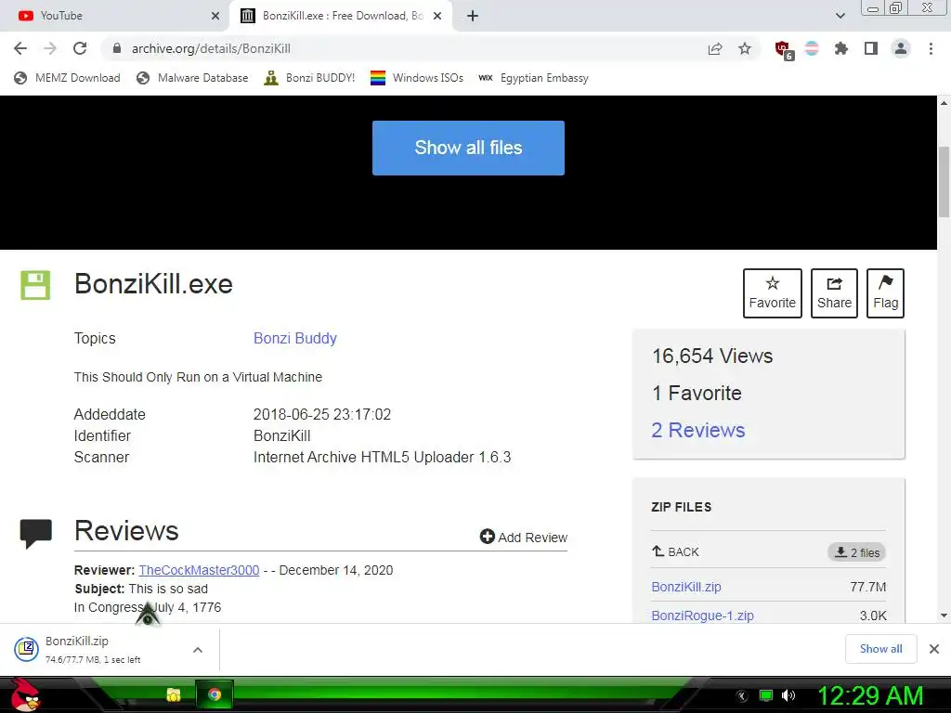951x713 pixels.
Task: Toggle the browser side panel icon
Action: 871,48
